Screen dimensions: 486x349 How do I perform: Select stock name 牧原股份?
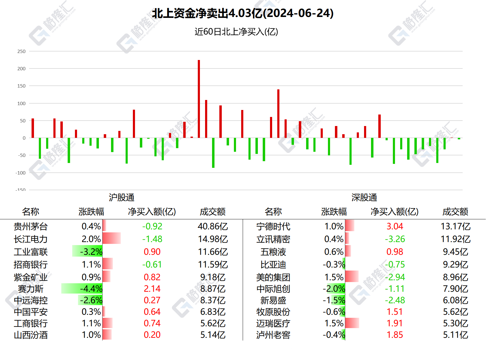[x=273, y=312]
